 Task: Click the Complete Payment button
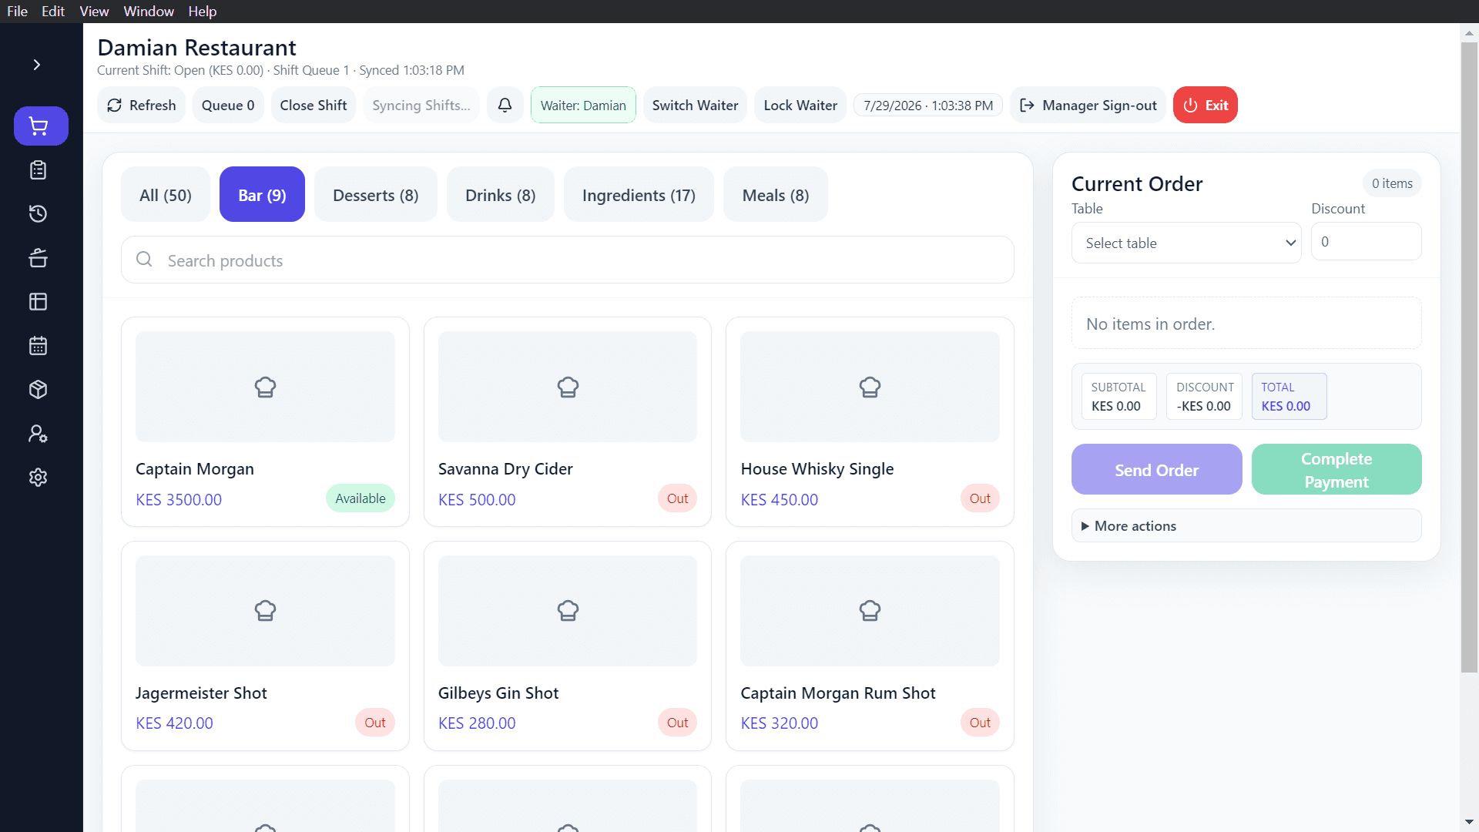tap(1336, 470)
